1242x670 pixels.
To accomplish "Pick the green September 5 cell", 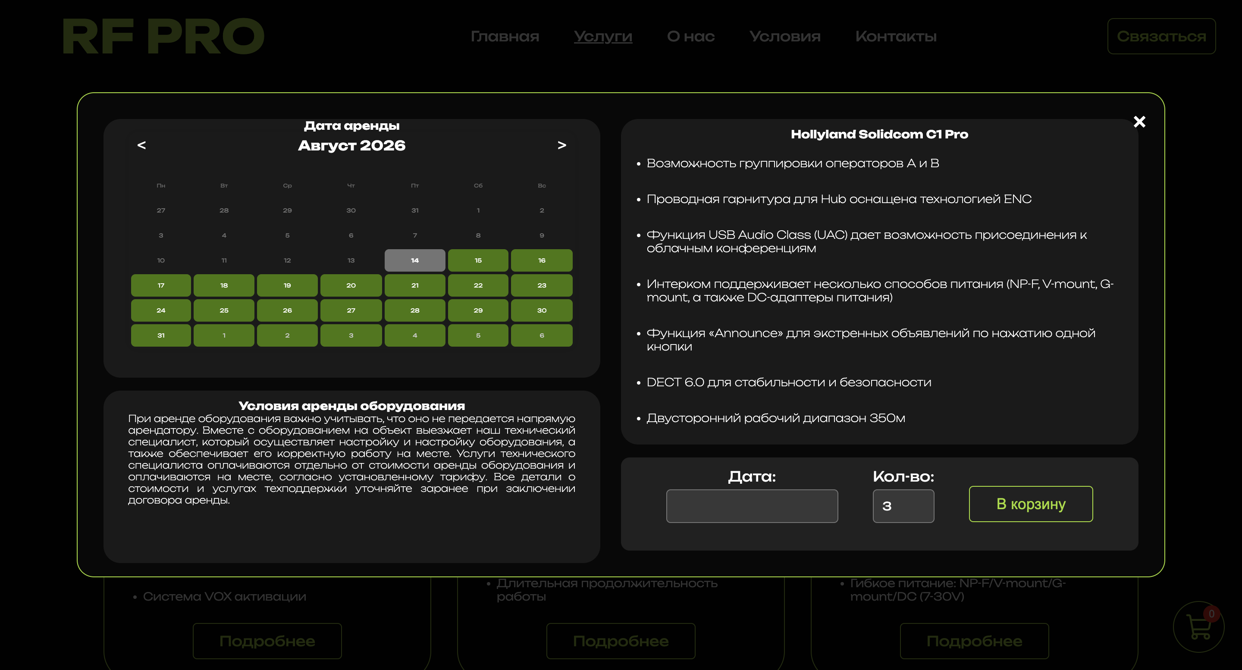I will pyautogui.click(x=478, y=335).
